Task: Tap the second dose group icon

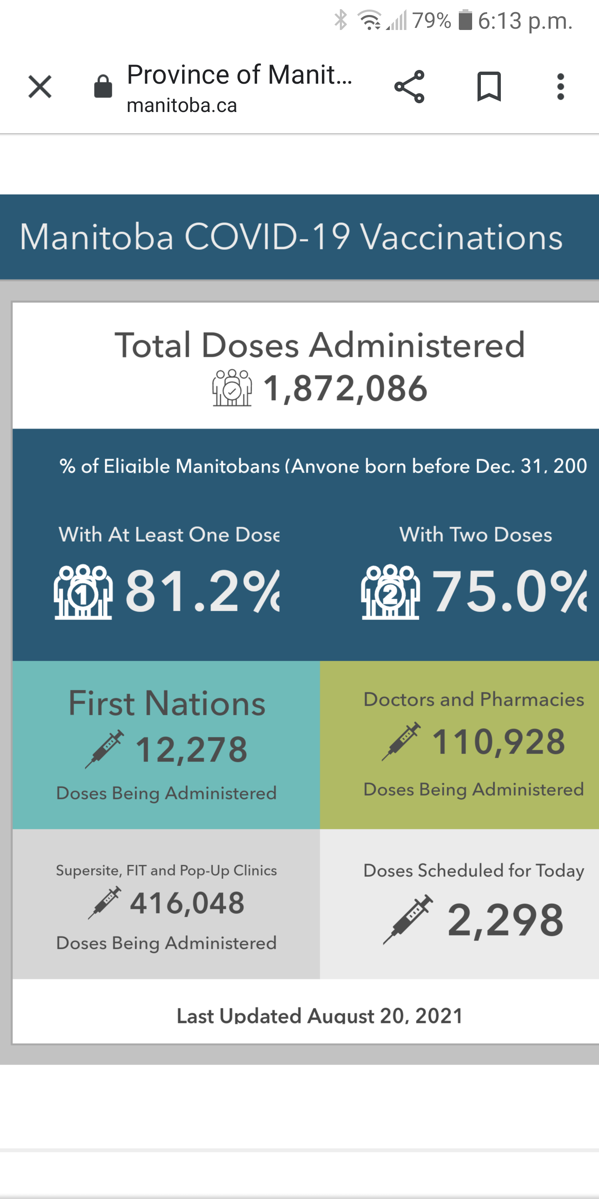Action: tap(390, 592)
